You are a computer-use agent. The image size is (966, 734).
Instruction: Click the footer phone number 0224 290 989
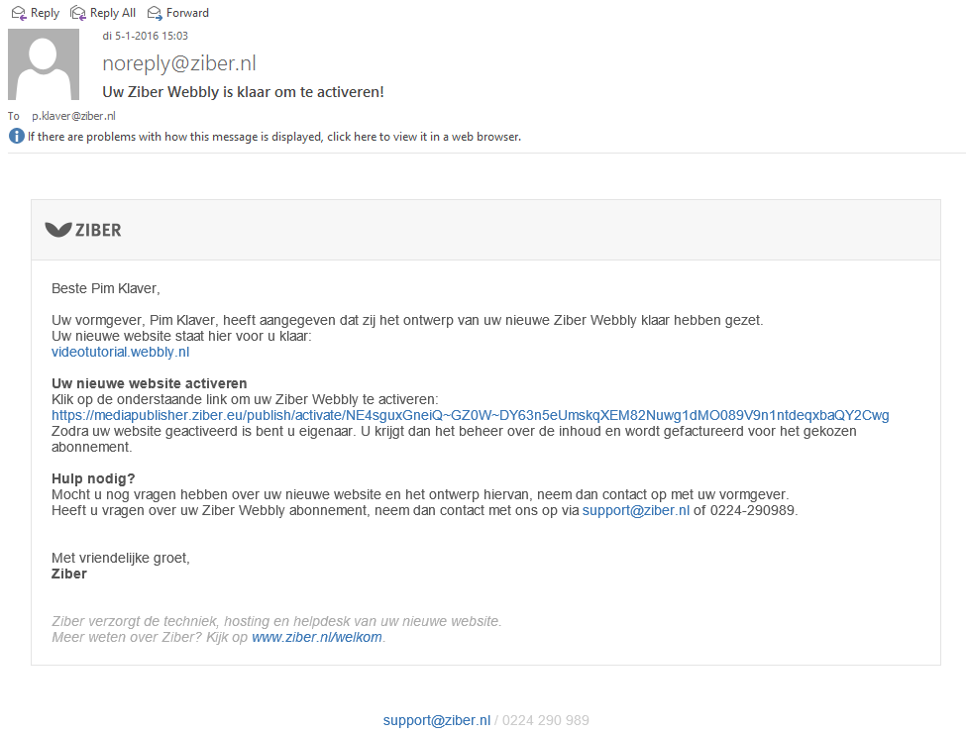click(545, 720)
